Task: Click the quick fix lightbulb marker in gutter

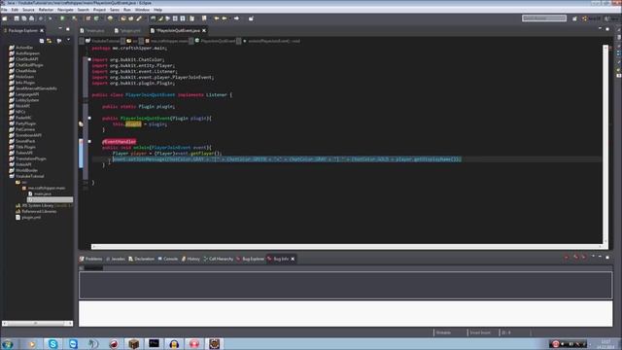Action: pyautogui.click(x=81, y=123)
